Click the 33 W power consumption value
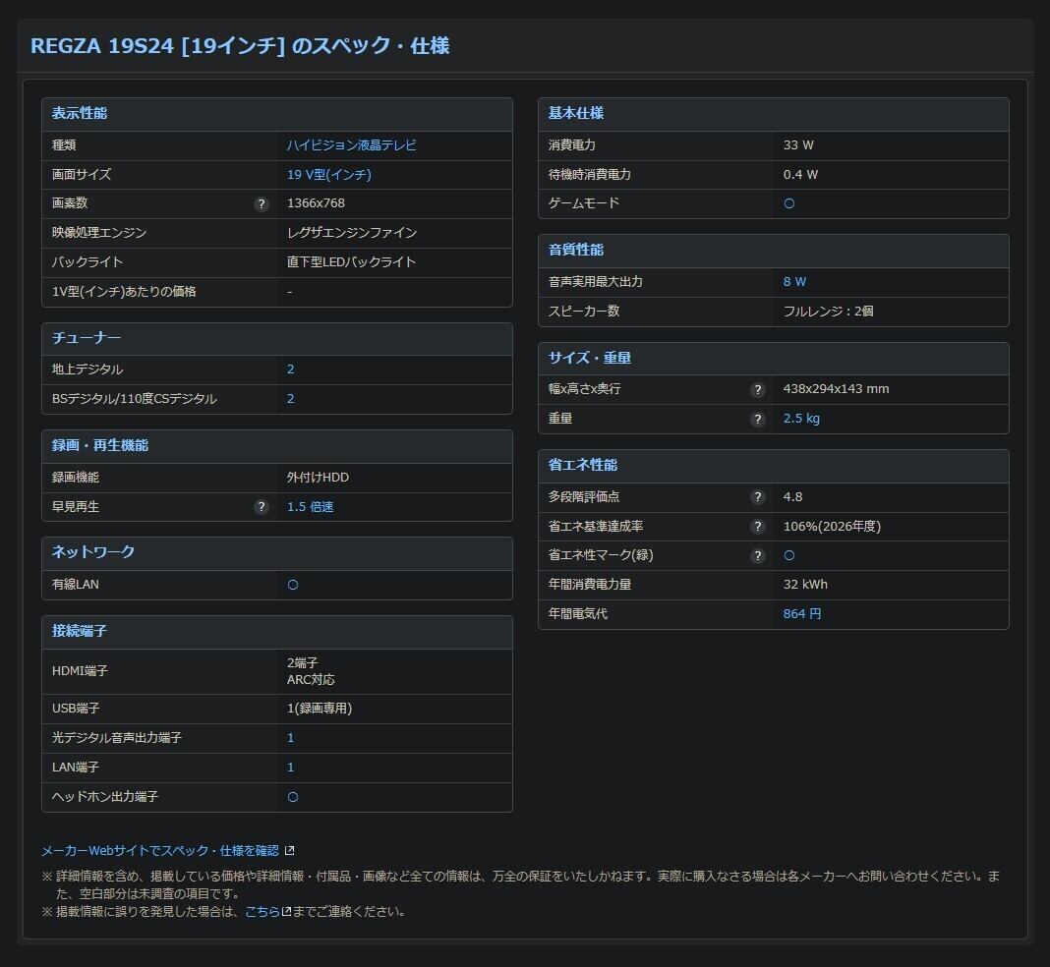The height and width of the screenshot is (967, 1050). [798, 145]
